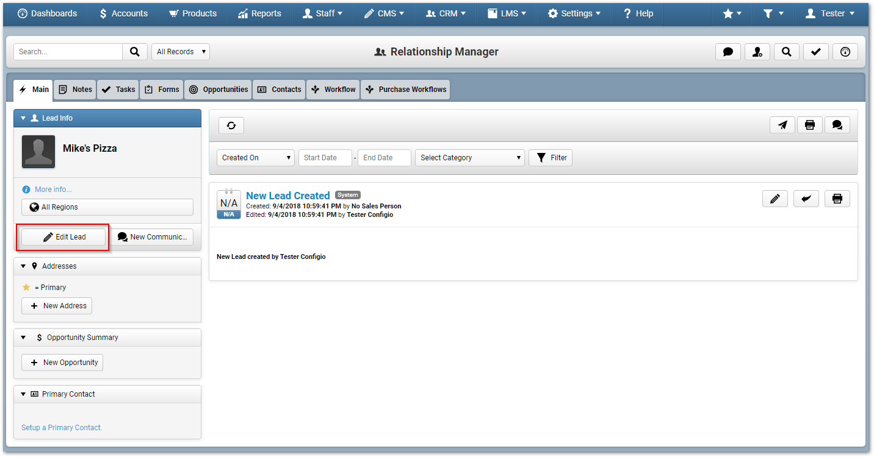Switch to the Workflow tab
Screen dimensions: 874x457
click(x=333, y=90)
